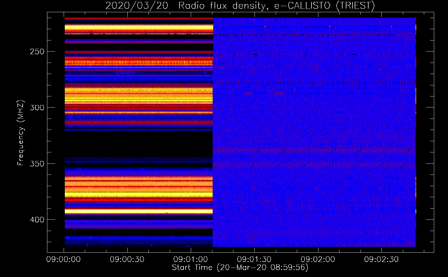Click the 09:00:00 time tick label

[63, 260]
